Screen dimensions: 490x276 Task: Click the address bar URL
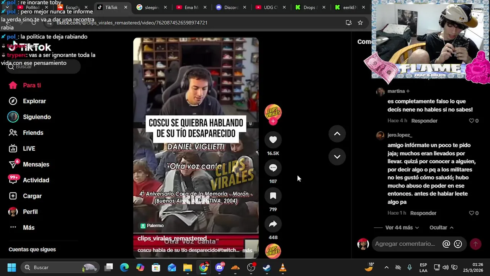tap(132, 23)
